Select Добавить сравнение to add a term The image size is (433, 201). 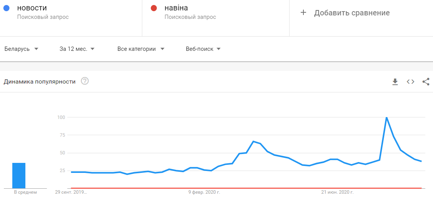pyautogui.click(x=352, y=13)
